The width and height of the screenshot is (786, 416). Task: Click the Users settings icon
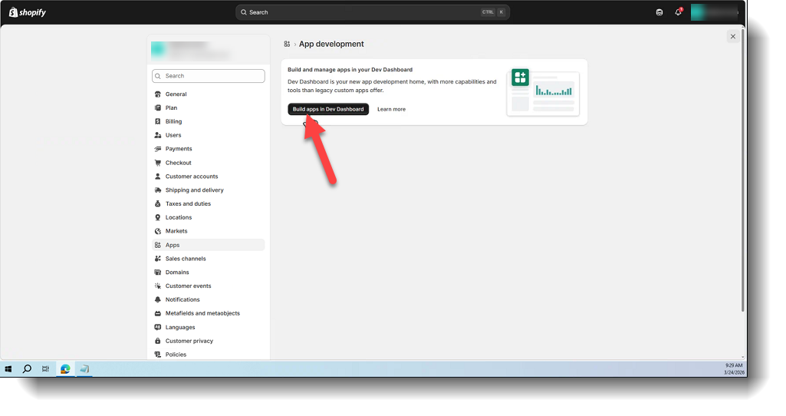point(158,135)
